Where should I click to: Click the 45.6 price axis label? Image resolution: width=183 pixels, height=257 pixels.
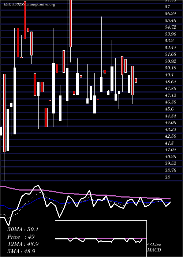(169, 109)
